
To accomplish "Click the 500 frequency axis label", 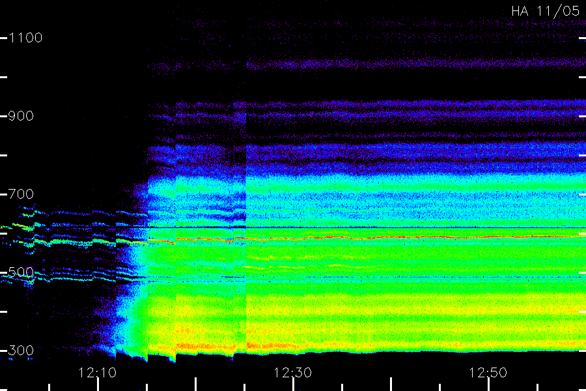I will pos(21,272).
